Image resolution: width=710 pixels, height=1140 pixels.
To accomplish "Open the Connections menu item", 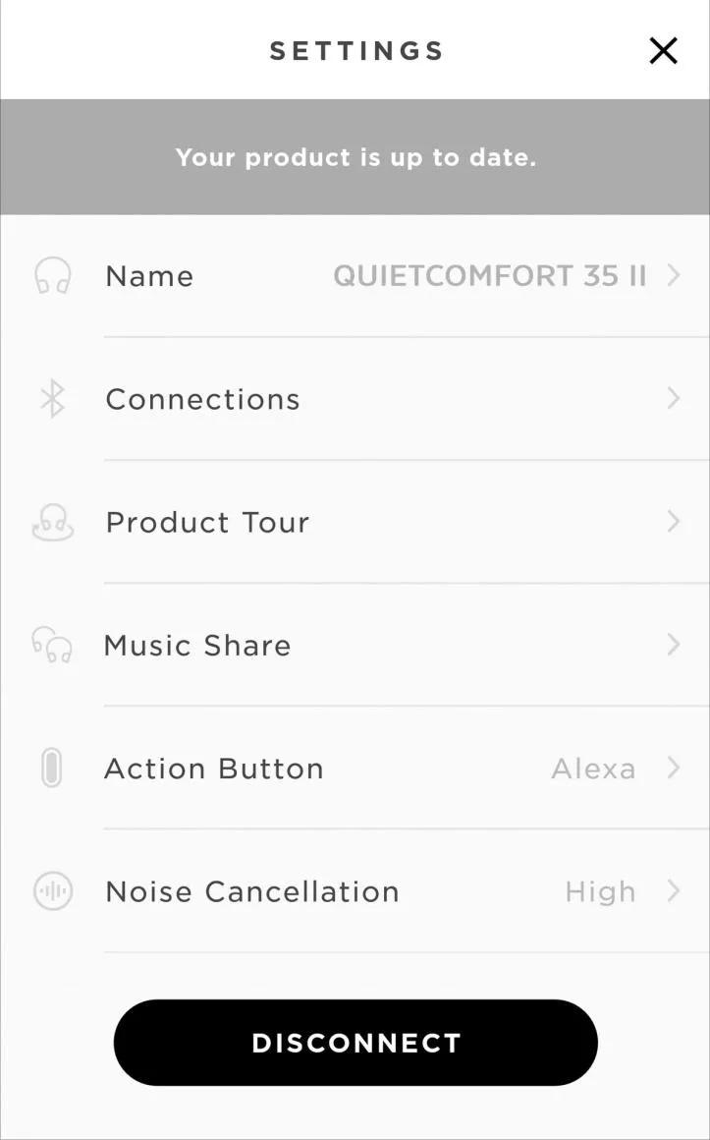I will 203,399.
